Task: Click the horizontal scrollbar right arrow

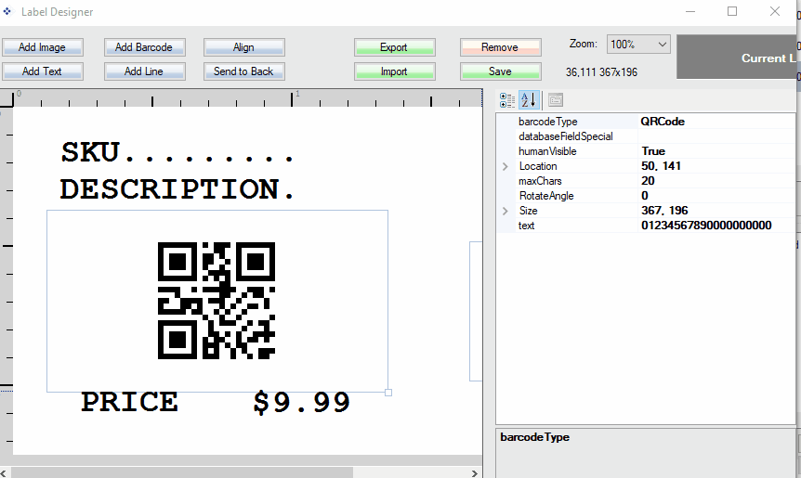Action: (475, 473)
